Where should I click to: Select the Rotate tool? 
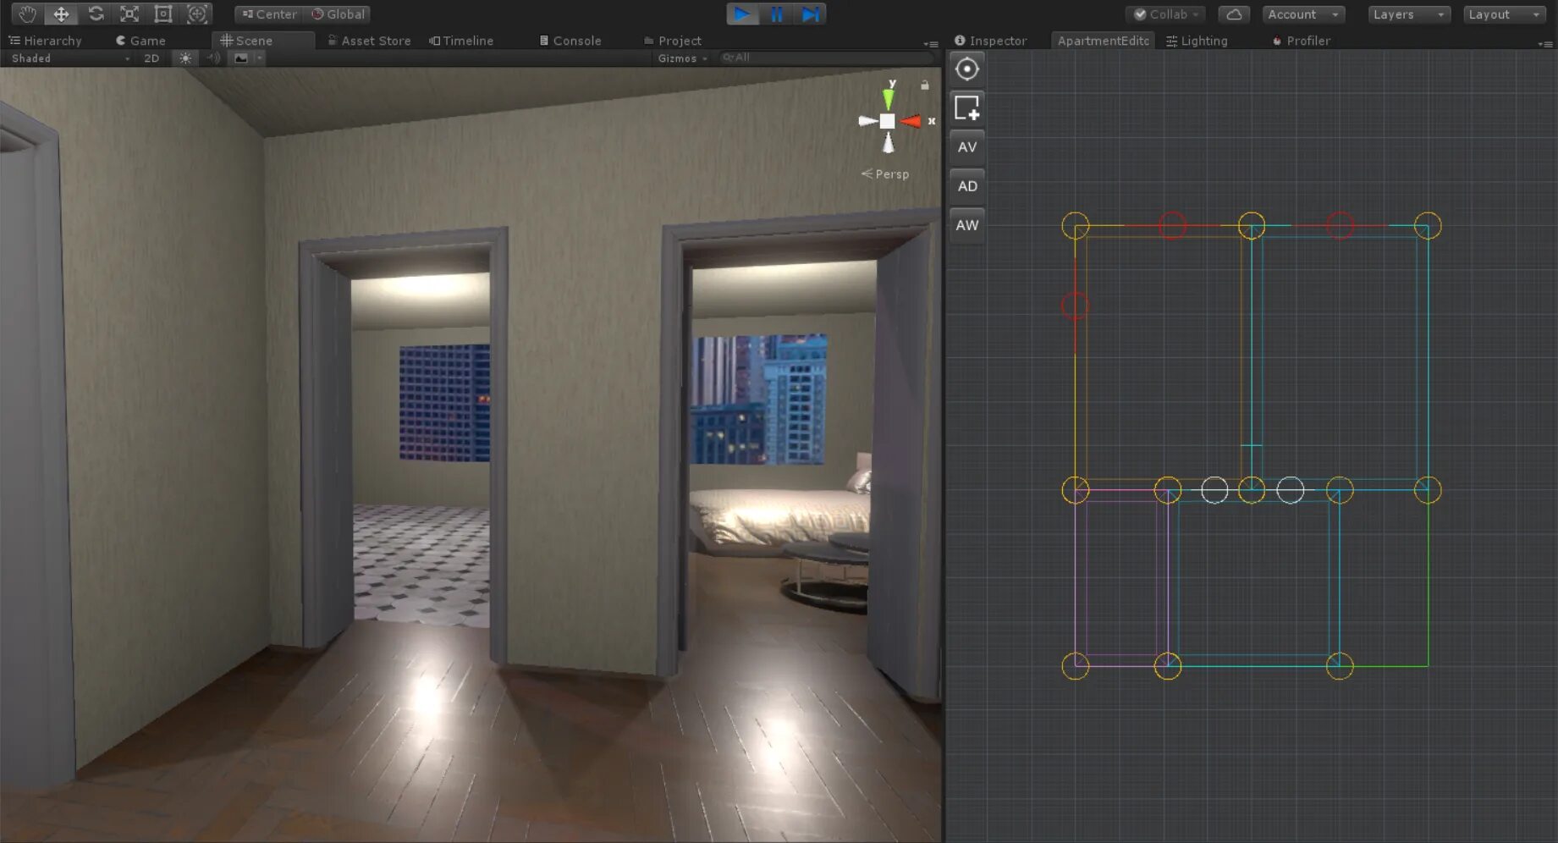[x=96, y=14]
